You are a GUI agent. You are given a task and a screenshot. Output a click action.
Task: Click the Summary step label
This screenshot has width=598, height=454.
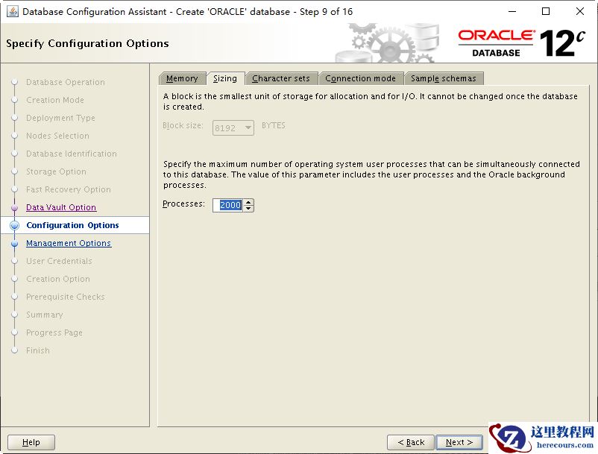[x=44, y=315]
